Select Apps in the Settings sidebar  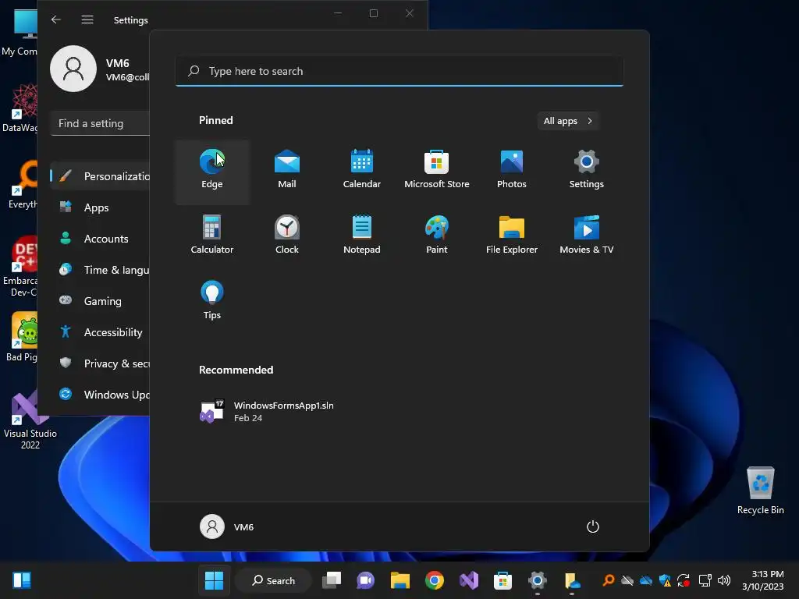click(x=100, y=207)
